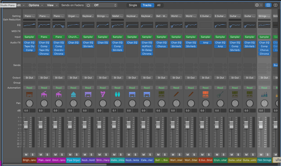
Task: Click the Guita...ustic track instrument icon
Action: coord(250,94)
